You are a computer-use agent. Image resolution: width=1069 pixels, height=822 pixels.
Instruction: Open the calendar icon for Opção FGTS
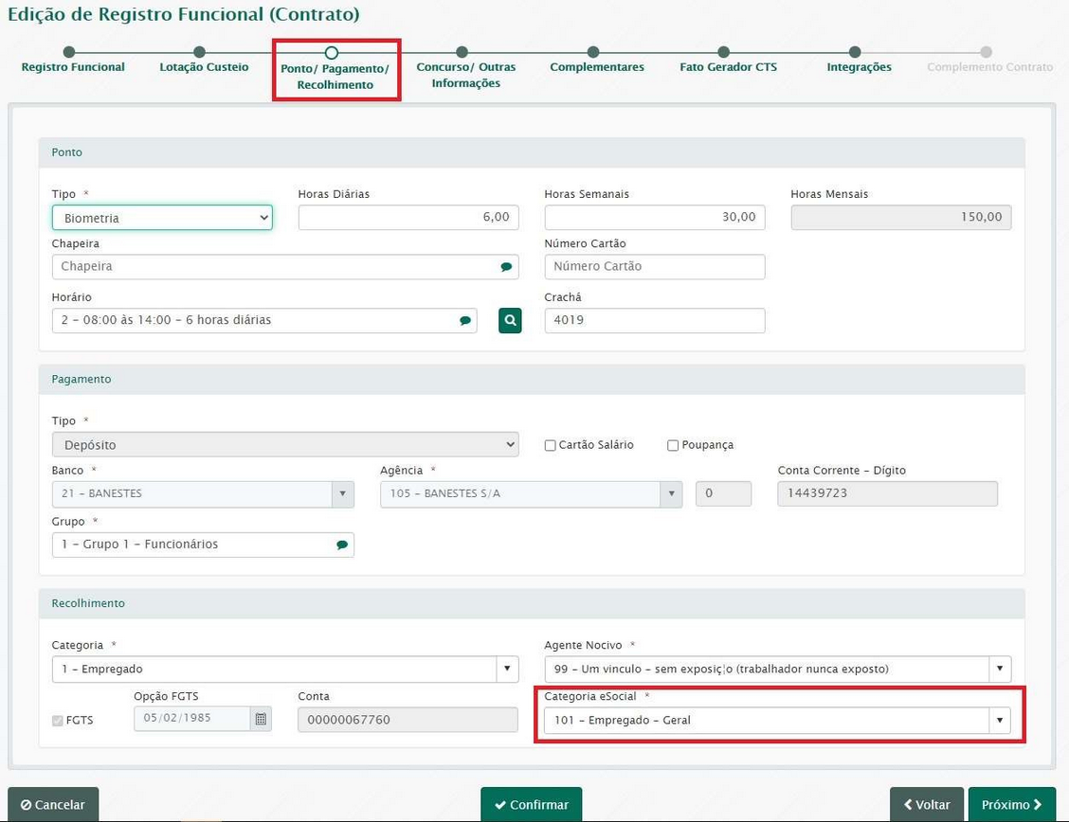tap(260, 719)
